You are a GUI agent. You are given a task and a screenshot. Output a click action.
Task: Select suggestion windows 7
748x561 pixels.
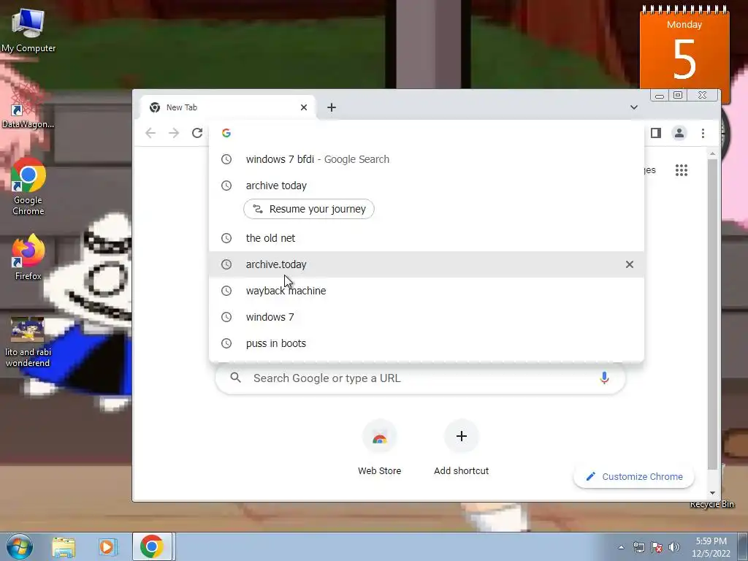pyautogui.click(x=427, y=317)
